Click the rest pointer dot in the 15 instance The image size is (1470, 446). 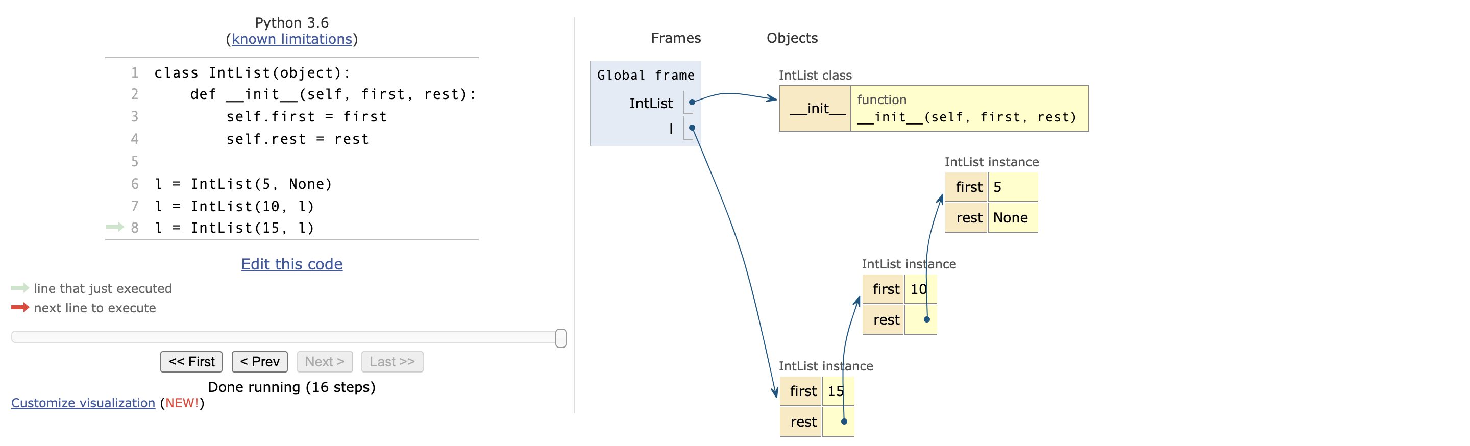point(844,422)
